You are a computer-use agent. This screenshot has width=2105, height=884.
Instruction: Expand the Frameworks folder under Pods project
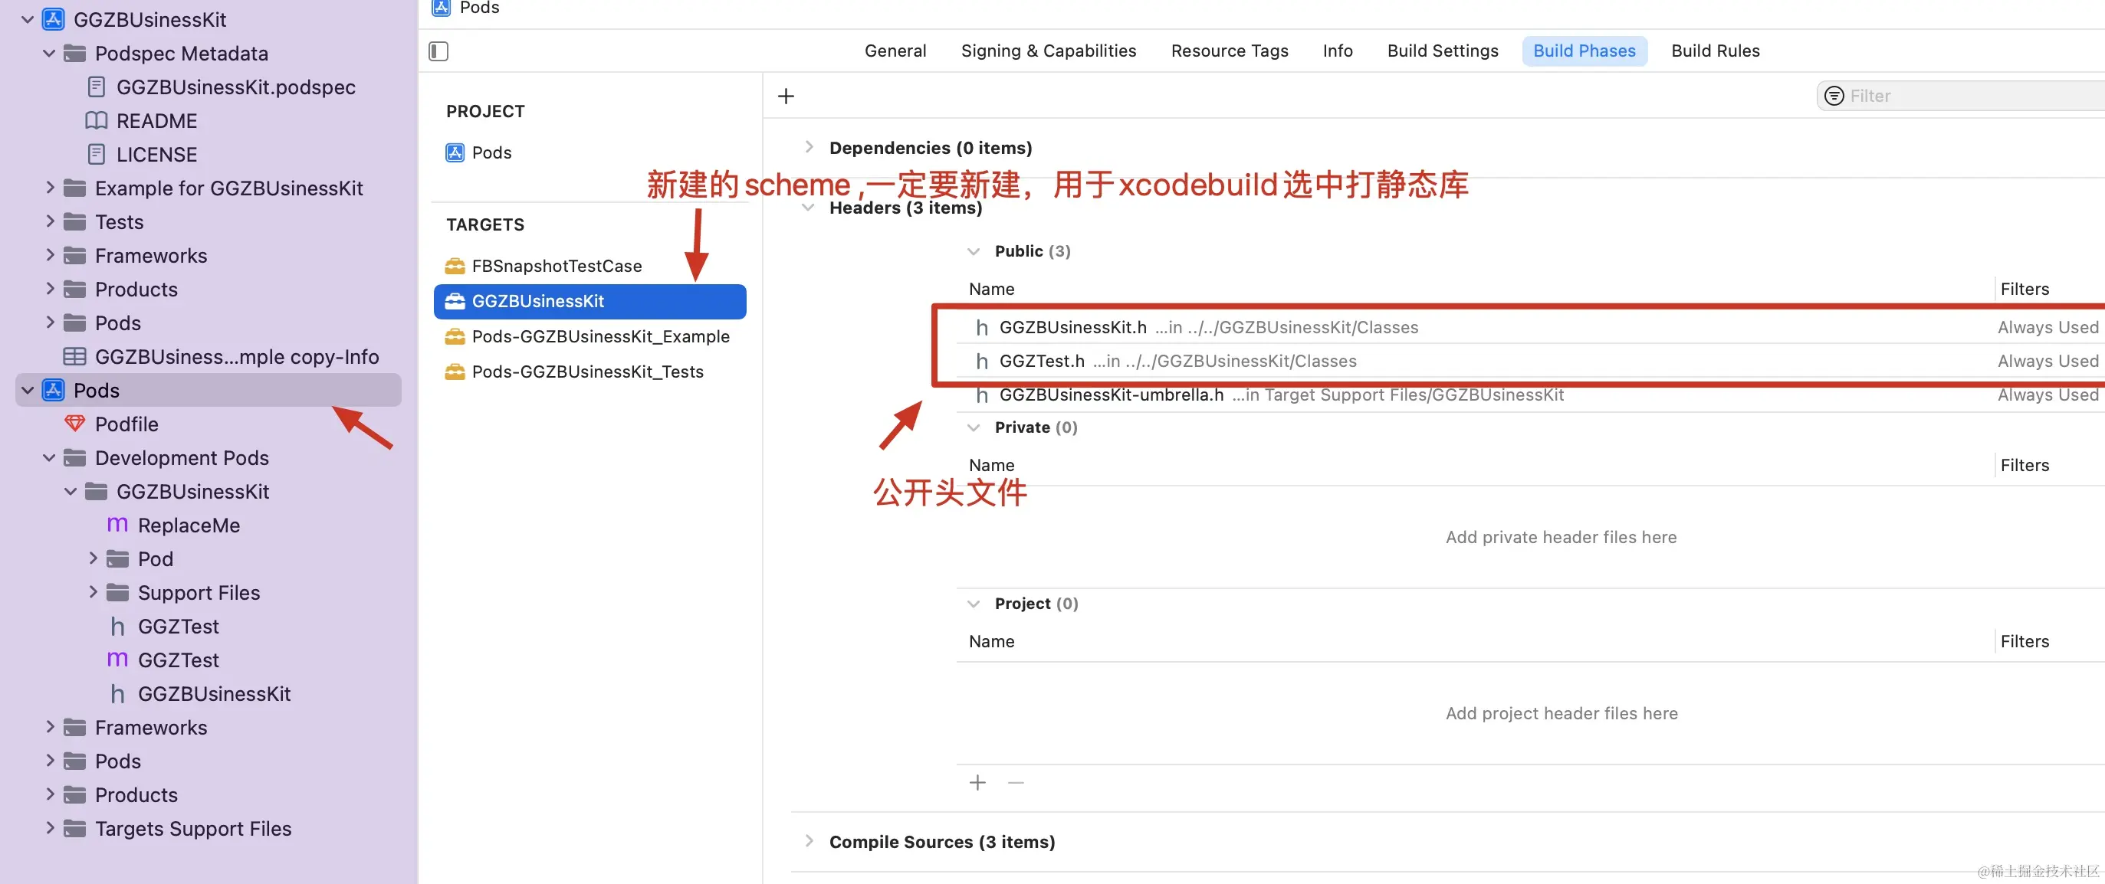49,726
